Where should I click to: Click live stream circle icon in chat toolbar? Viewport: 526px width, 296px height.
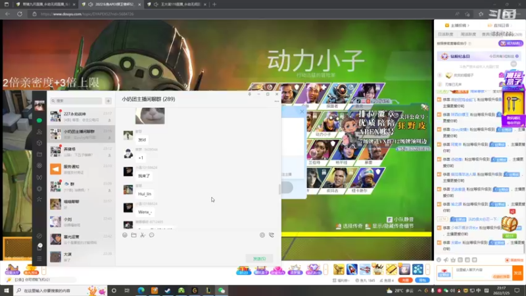point(262,235)
